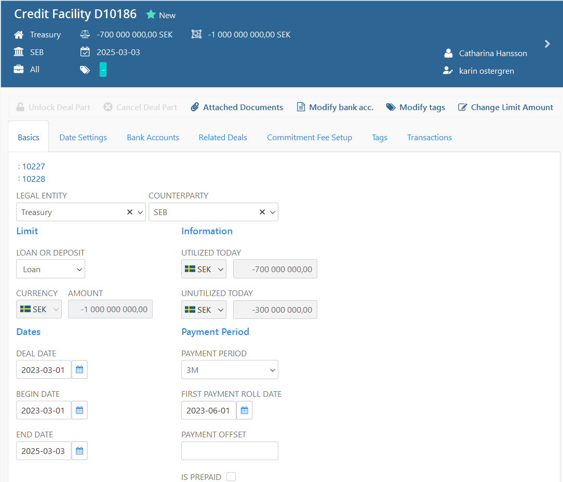The image size is (563, 482).
Task: Click the limit frame icon beside -1 000 000 000,00 SEK
Action: point(196,34)
